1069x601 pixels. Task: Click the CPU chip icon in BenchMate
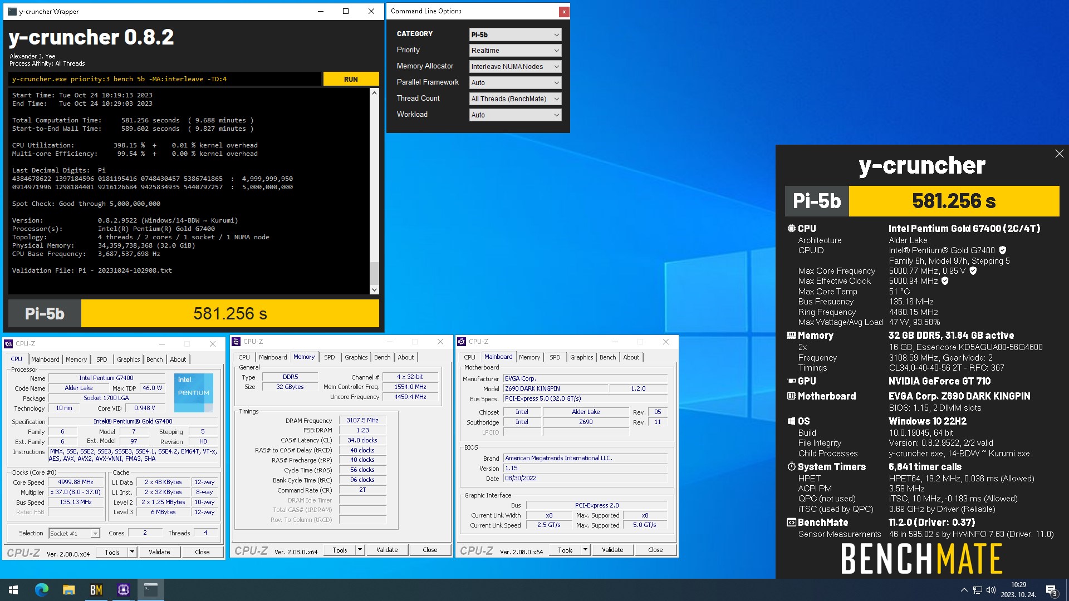coord(791,228)
